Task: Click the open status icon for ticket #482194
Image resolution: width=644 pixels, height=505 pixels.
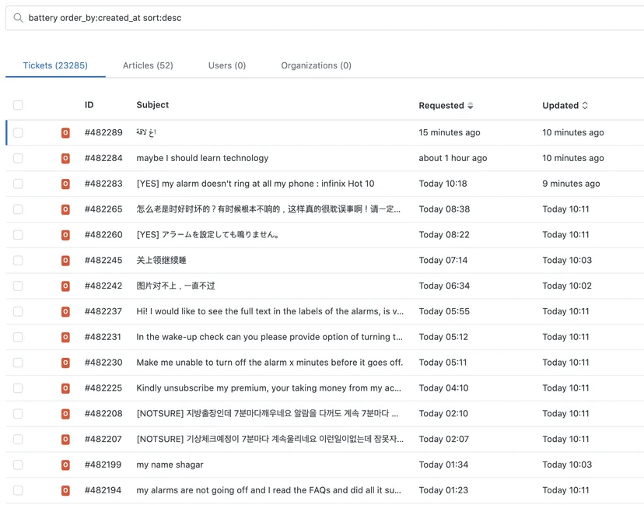Action: [65, 490]
